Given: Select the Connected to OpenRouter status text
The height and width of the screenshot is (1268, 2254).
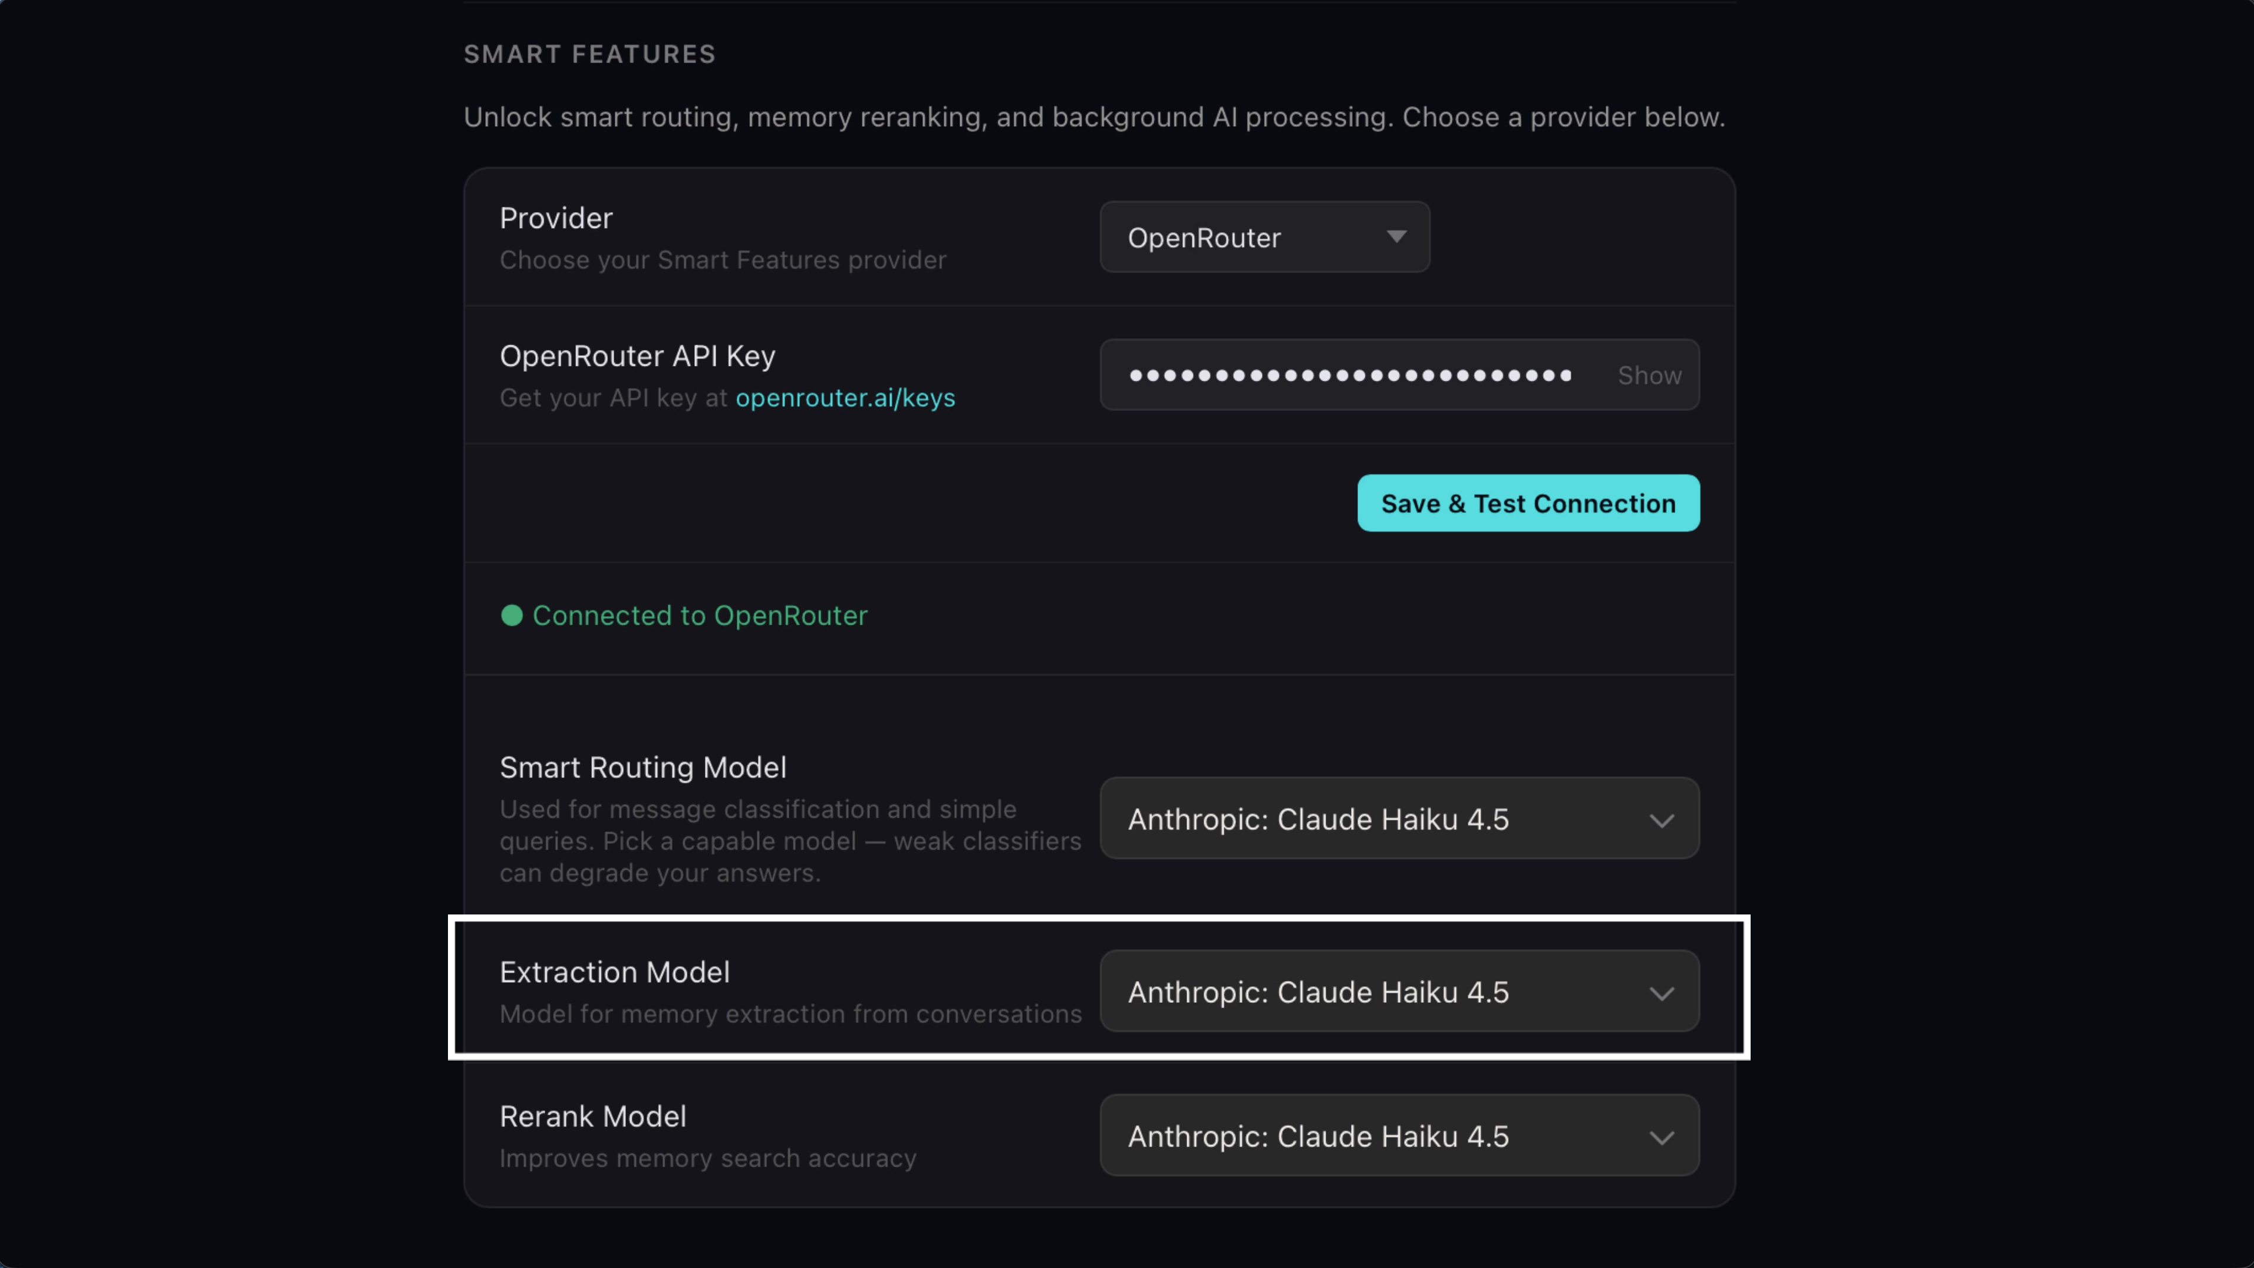Looking at the screenshot, I should click(699, 616).
